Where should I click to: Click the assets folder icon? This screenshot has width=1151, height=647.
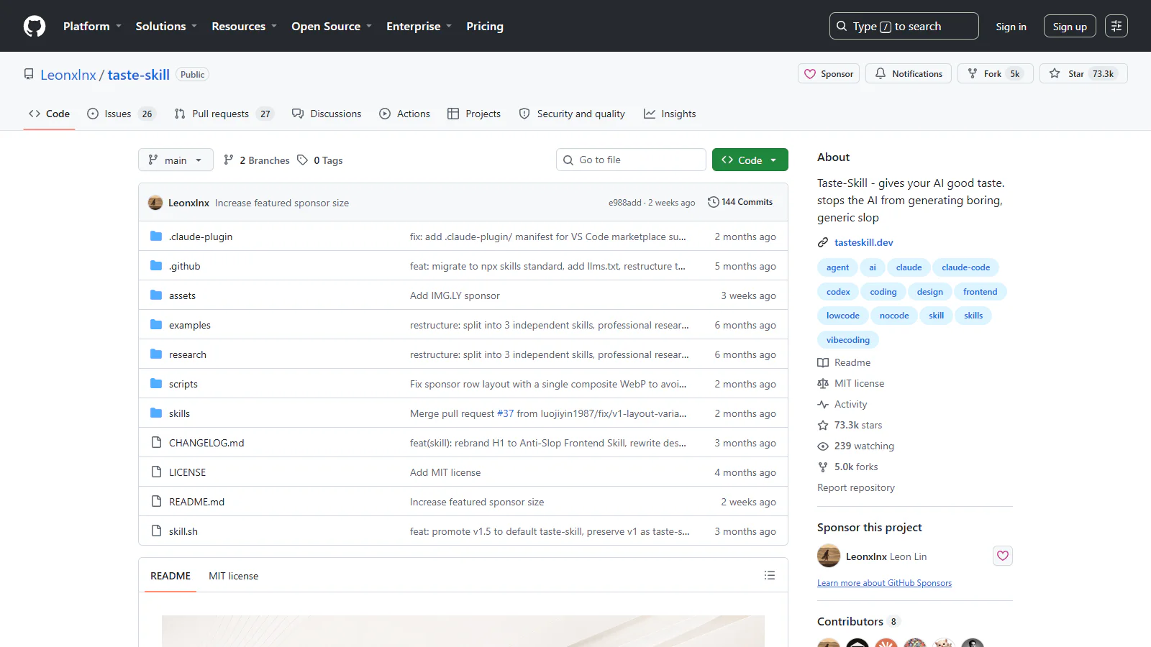pyautogui.click(x=156, y=295)
